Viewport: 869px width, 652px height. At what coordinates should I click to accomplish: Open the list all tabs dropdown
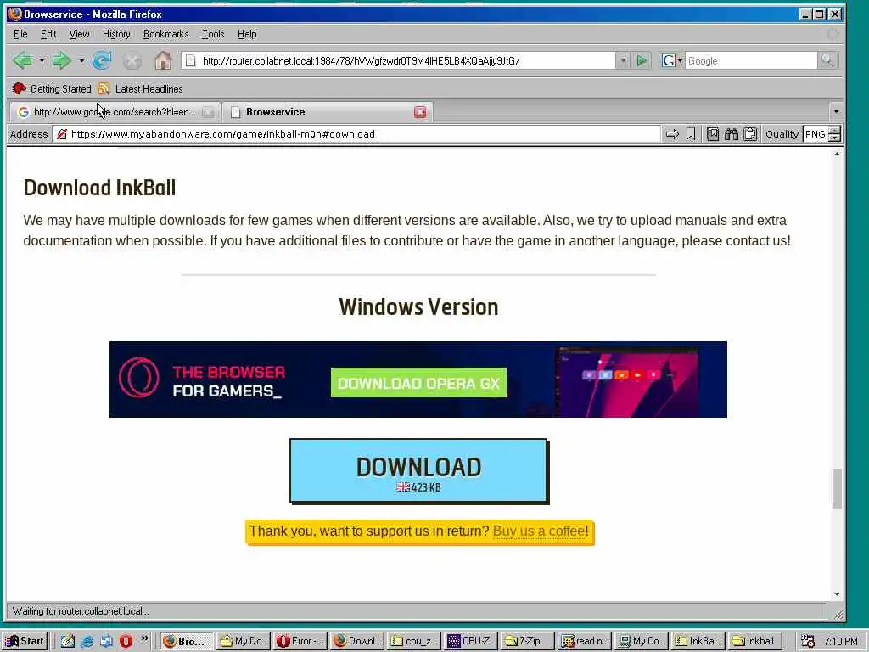836,111
